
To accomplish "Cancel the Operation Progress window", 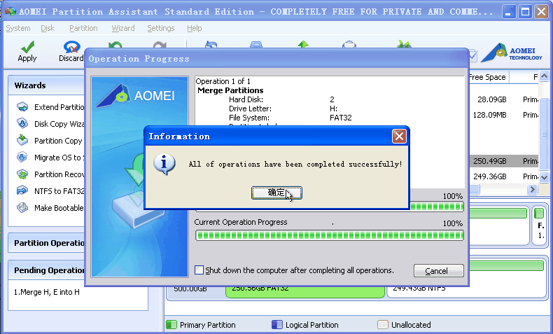I will 438,271.
